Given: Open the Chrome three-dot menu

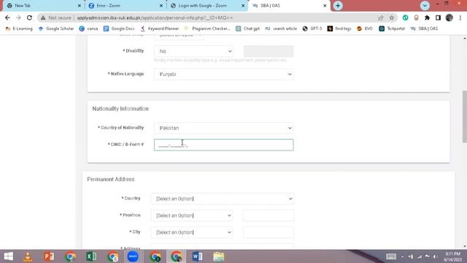Looking at the screenshot, I should tap(460, 18).
